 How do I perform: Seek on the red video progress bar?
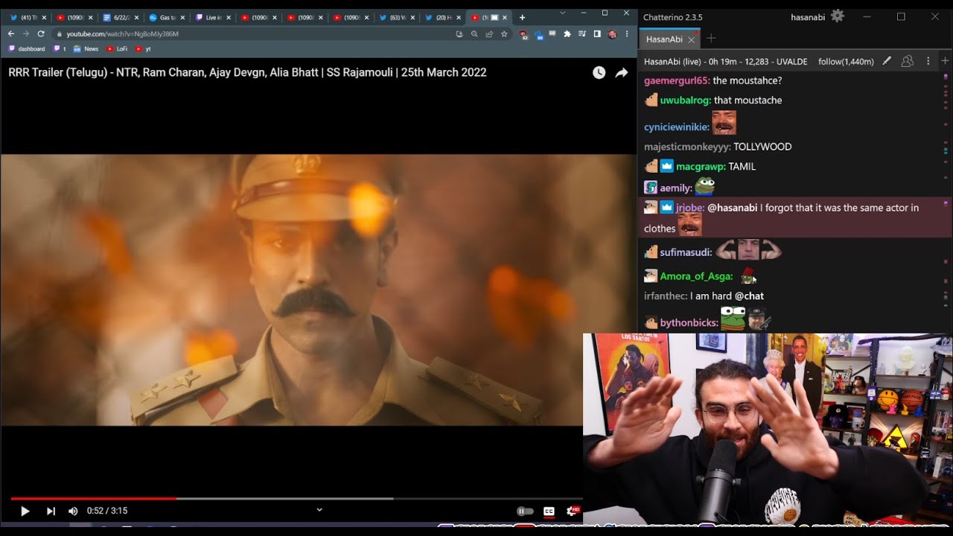94,499
